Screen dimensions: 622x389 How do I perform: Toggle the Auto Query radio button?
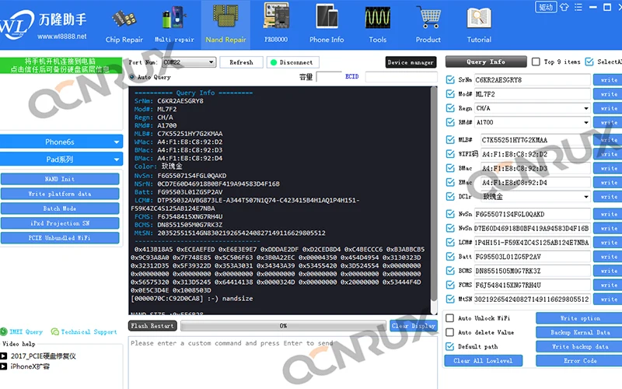click(132, 77)
